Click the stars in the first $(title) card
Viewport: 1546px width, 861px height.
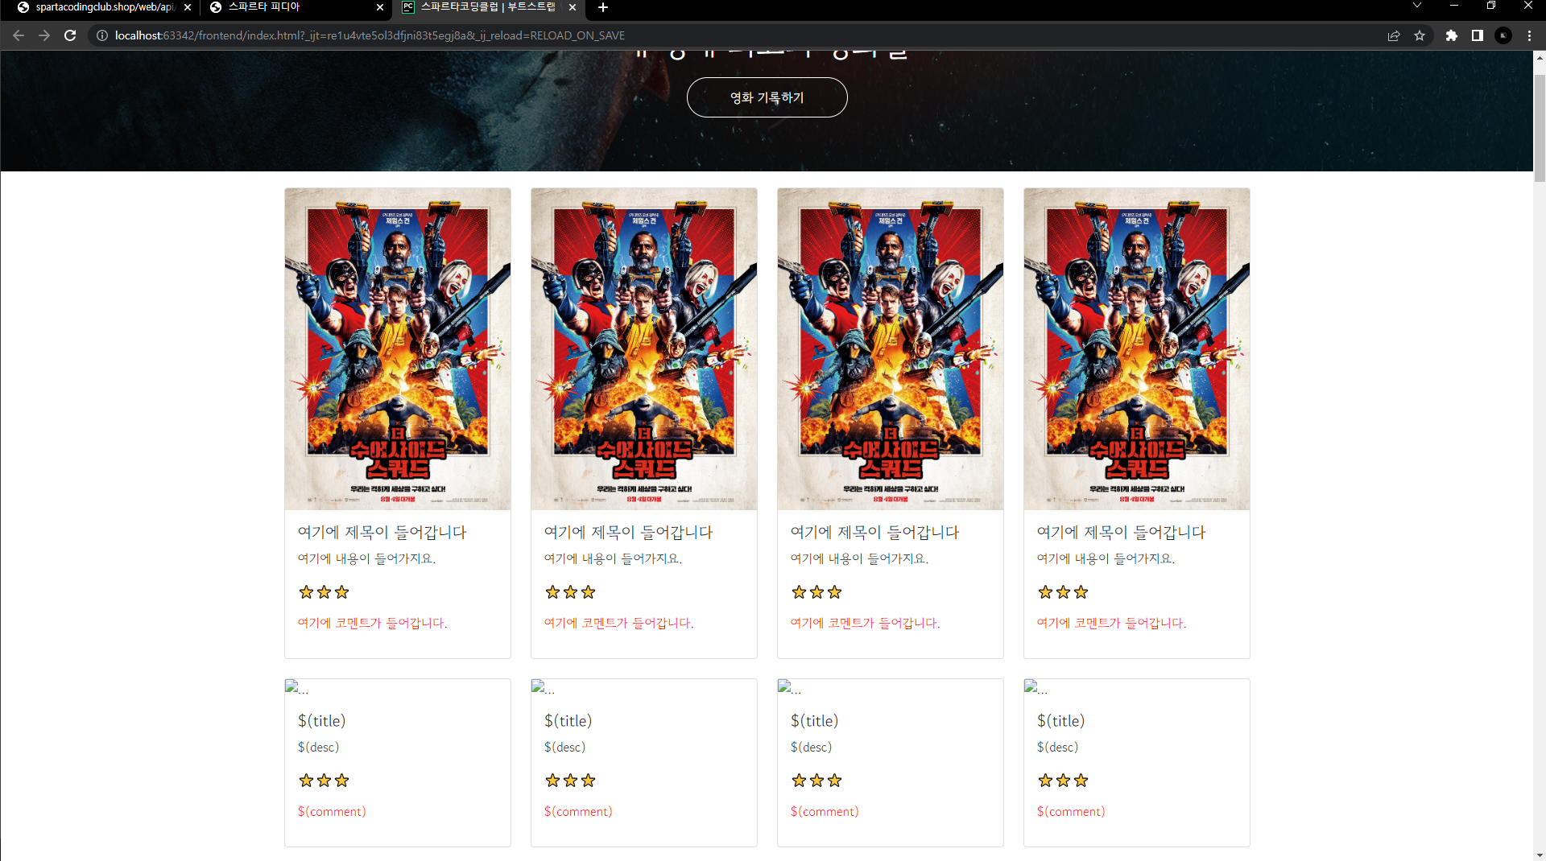324,781
